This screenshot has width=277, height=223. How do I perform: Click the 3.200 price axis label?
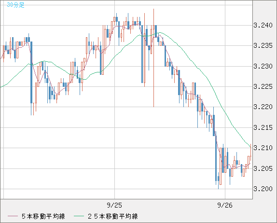coord(263,189)
